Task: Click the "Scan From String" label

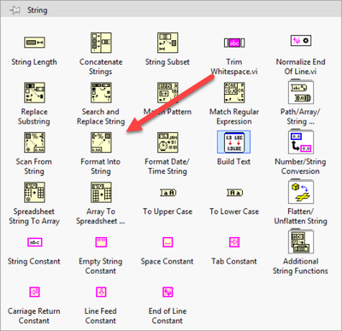Action: (x=34, y=166)
